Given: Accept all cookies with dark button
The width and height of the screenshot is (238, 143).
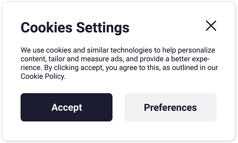Looking at the screenshot, I should pyautogui.click(x=67, y=107).
